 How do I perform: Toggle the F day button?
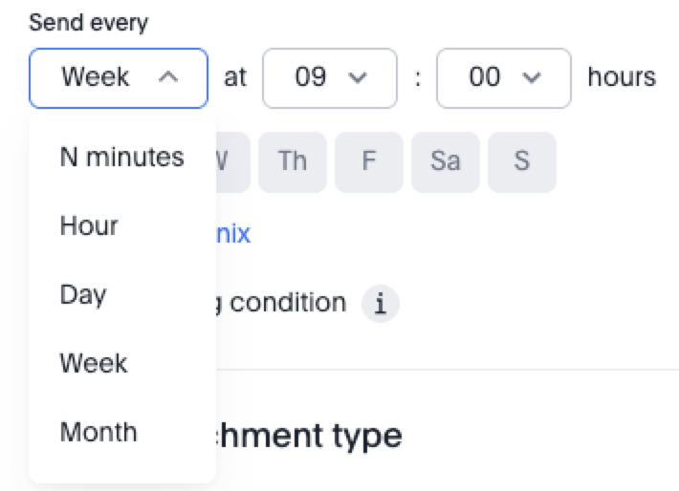(x=368, y=161)
